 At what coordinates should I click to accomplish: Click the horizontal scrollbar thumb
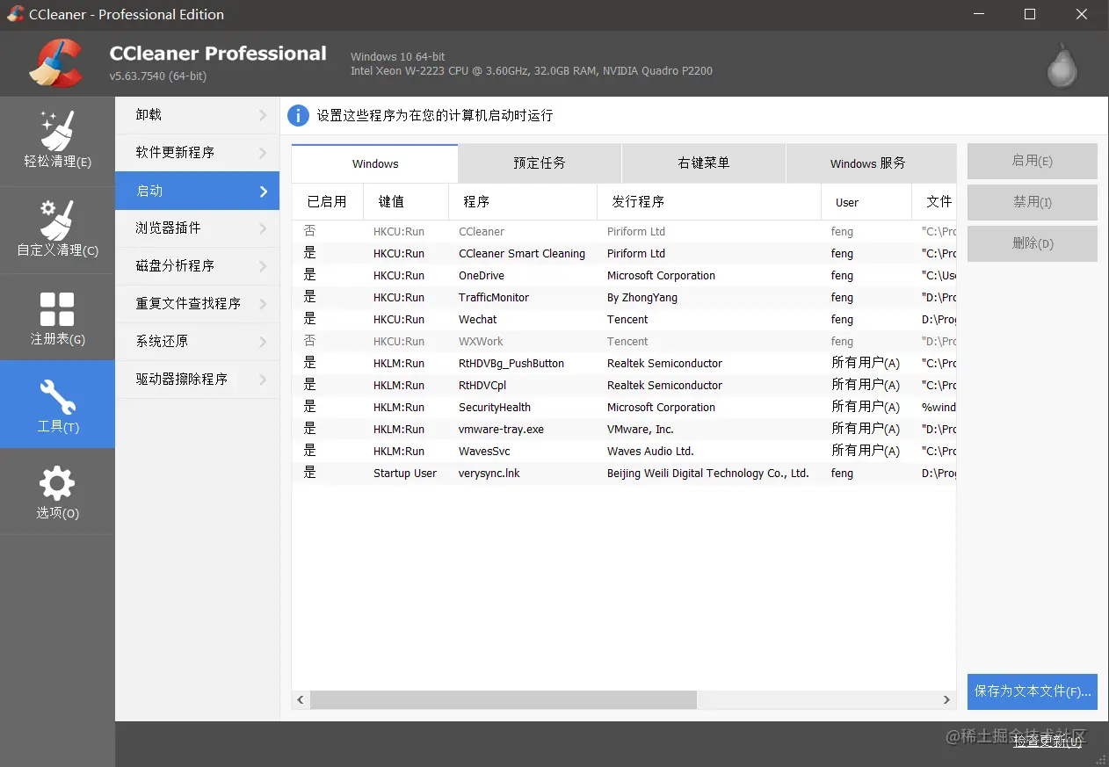click(504, 700)
